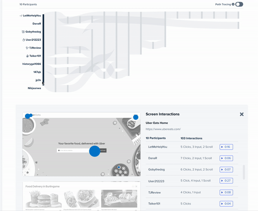This screenshot has height=211, width=258.
Task: Click '5 Clicks, 3 Input, 2 Scroll' text
Action: pyautogui.click(x=197, y=147)
